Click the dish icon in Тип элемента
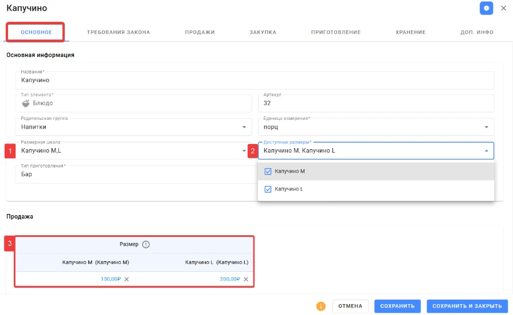This screenshot has height=315, width=513. pyautogui.click(x=26, y=103)
